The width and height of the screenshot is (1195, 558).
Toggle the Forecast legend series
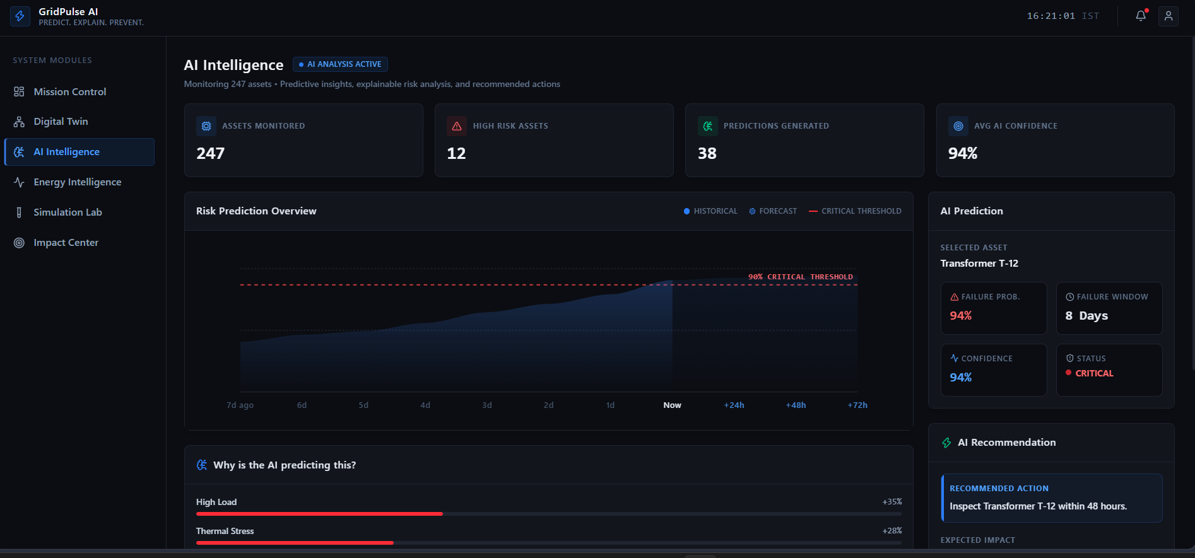(x=773, y=211)
